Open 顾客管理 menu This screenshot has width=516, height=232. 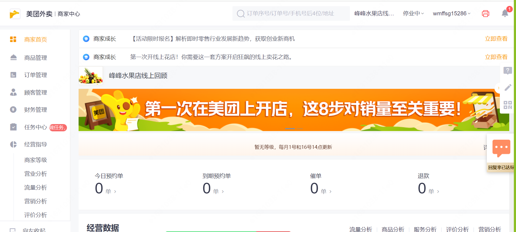[x=35, y=93]
